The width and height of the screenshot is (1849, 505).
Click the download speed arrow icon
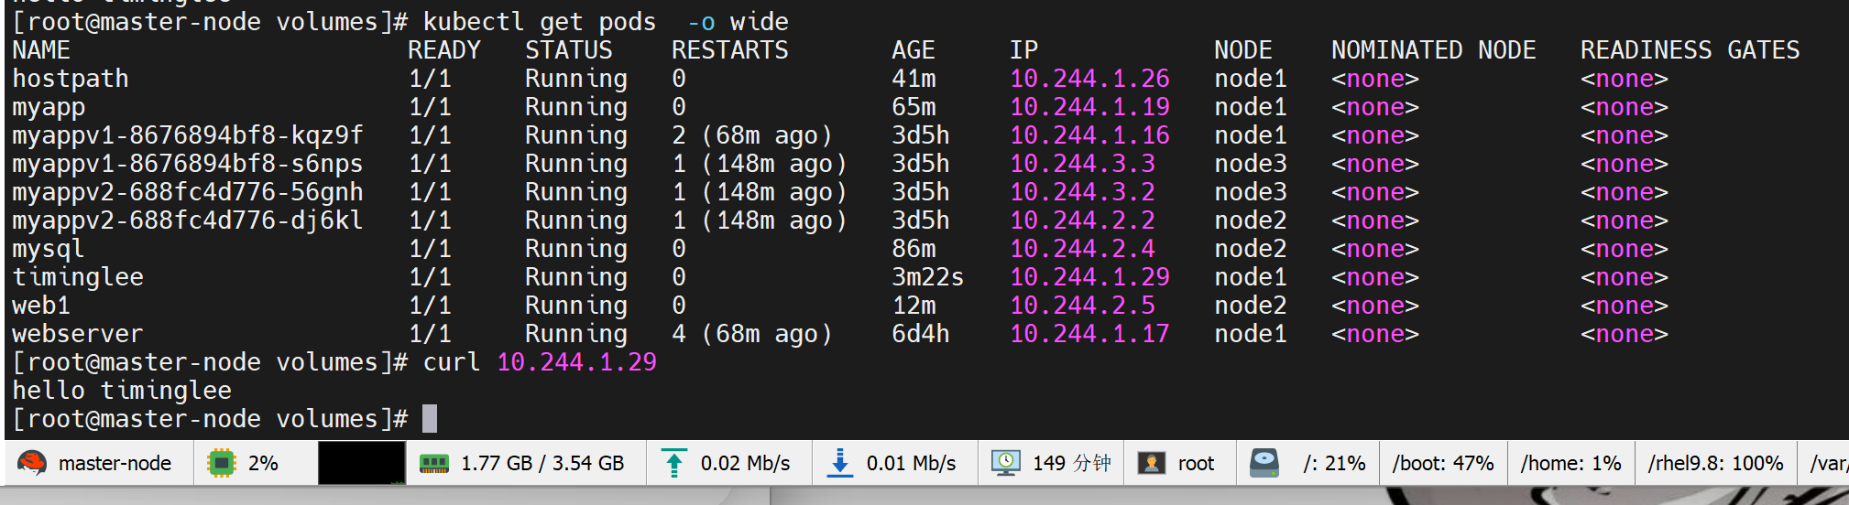click(839, 463)
